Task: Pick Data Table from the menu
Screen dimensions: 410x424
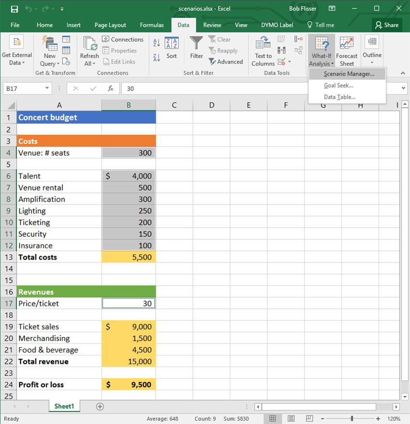Action: coord(347,97)
